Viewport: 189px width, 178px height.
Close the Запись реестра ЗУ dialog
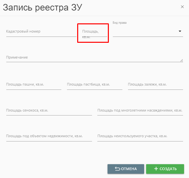pyautogui.click(x=182, y=7)
